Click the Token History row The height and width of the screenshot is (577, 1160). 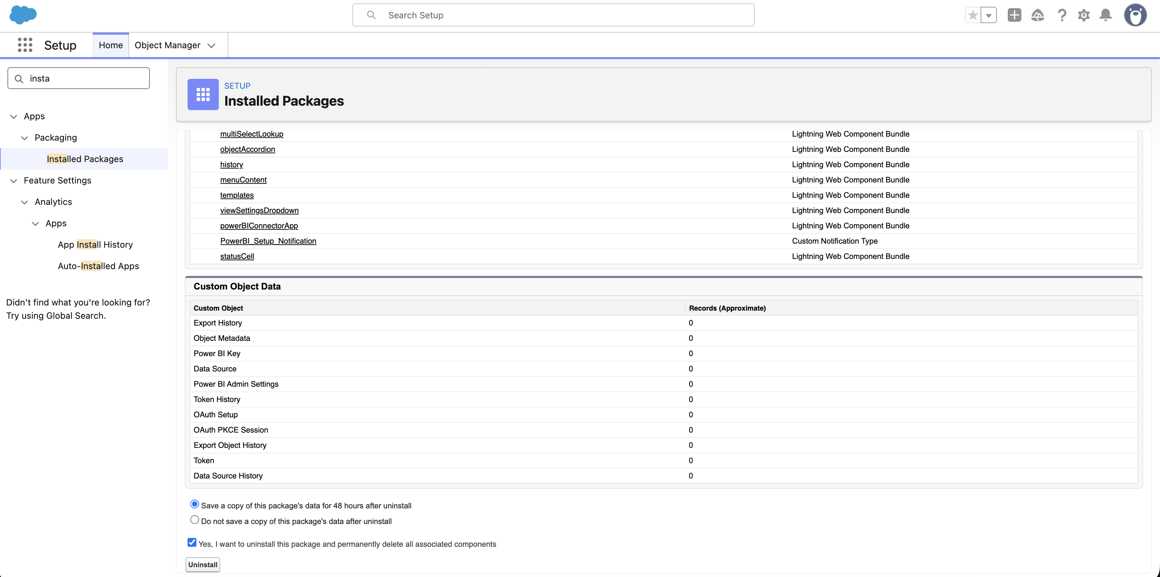[664, 400]
